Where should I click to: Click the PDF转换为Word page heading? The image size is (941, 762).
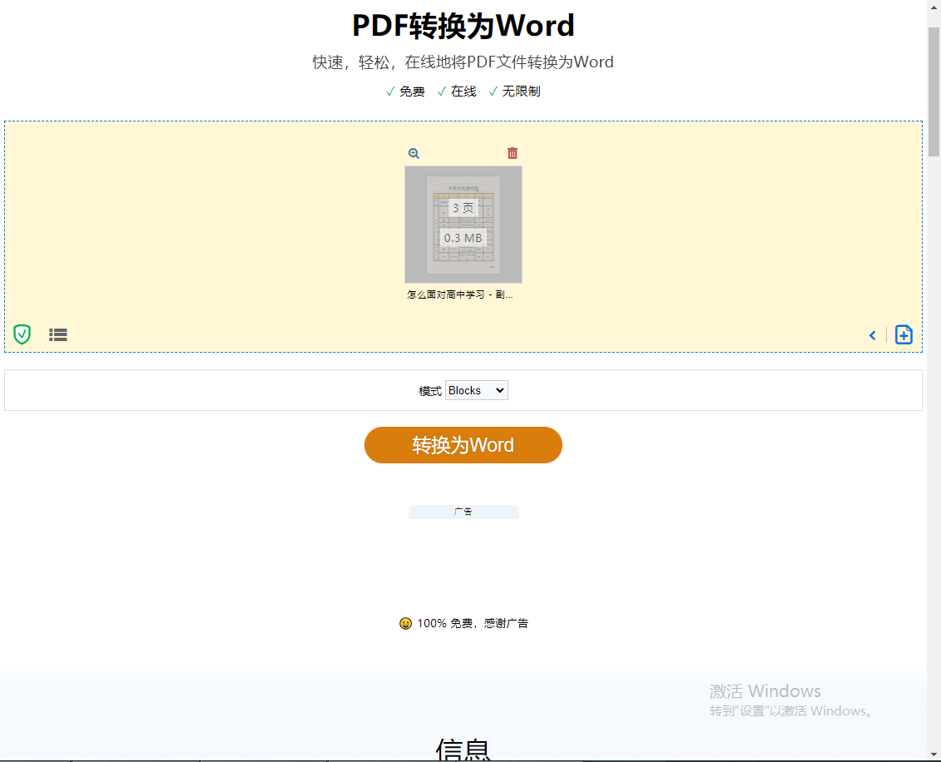point(463,26)
